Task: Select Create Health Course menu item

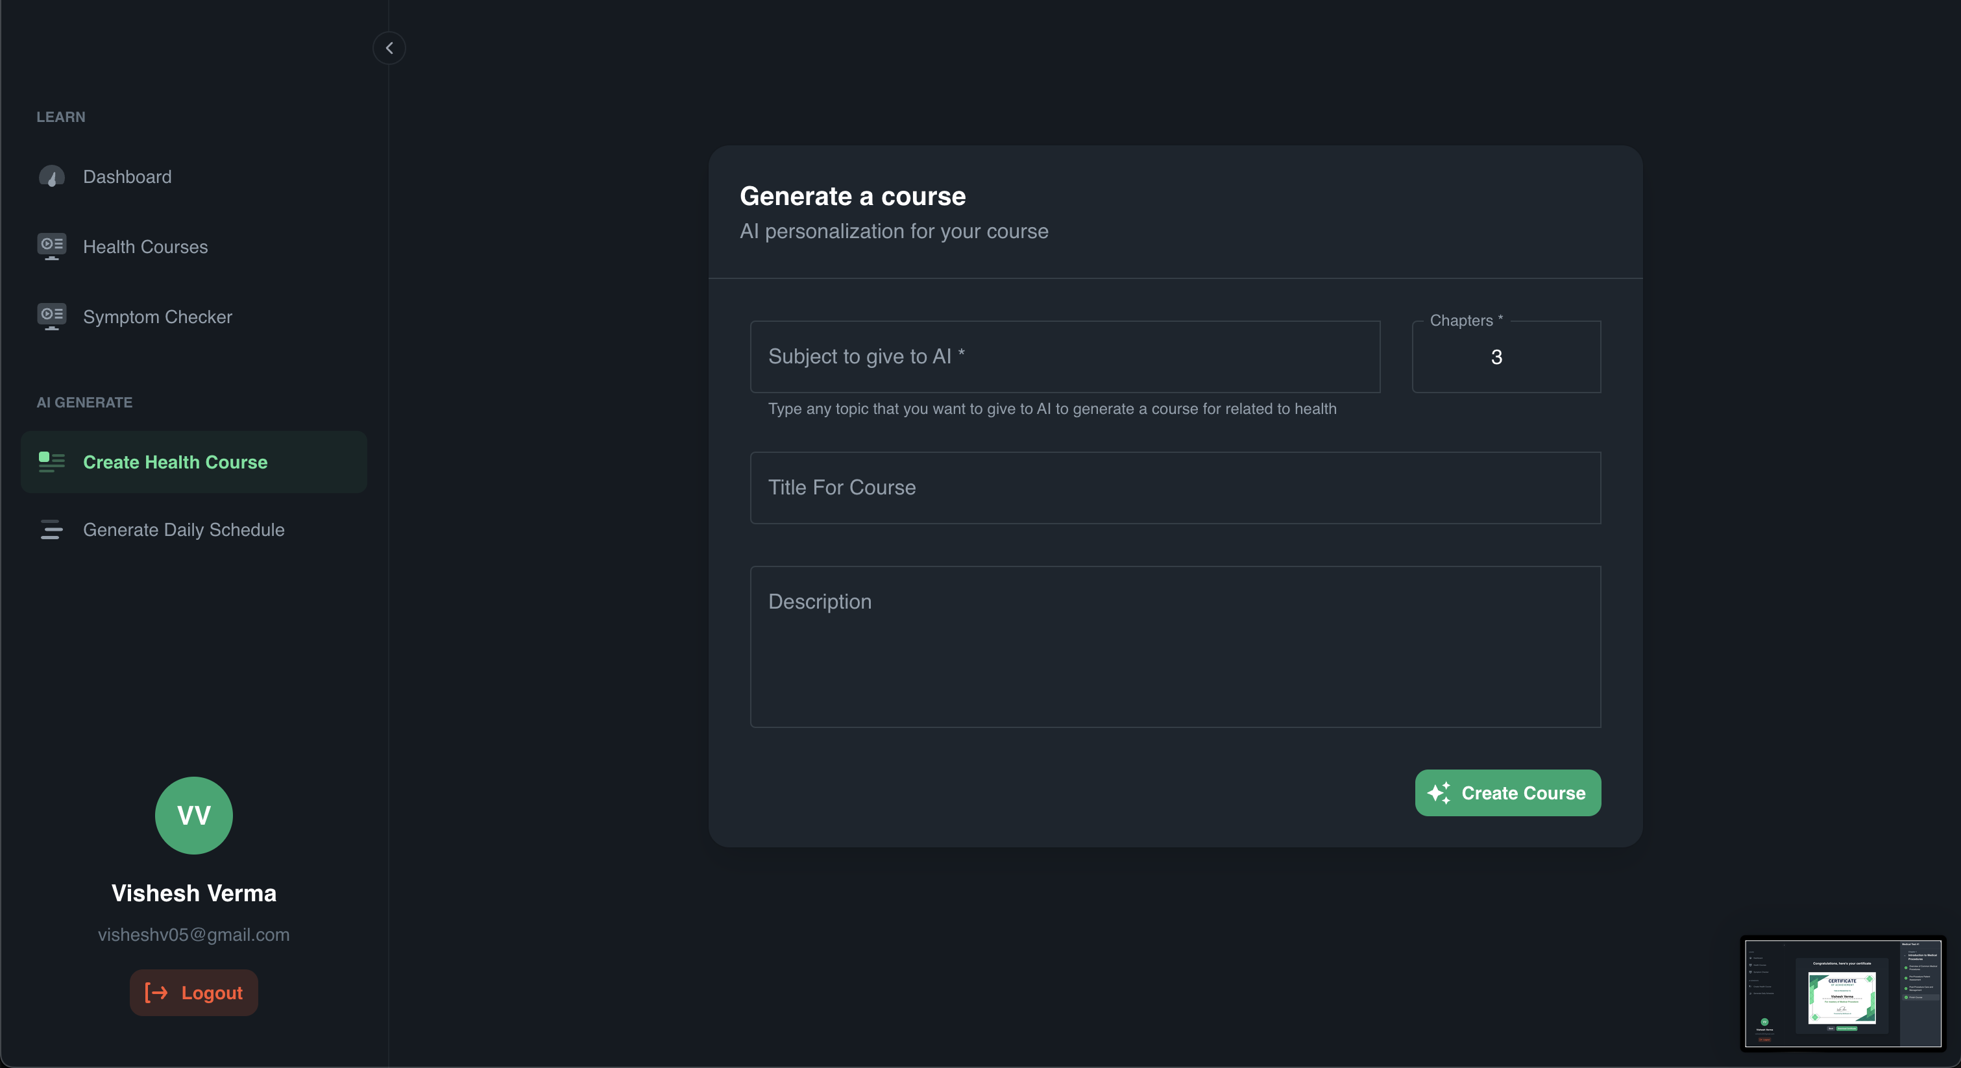Action: click(175, 462)
